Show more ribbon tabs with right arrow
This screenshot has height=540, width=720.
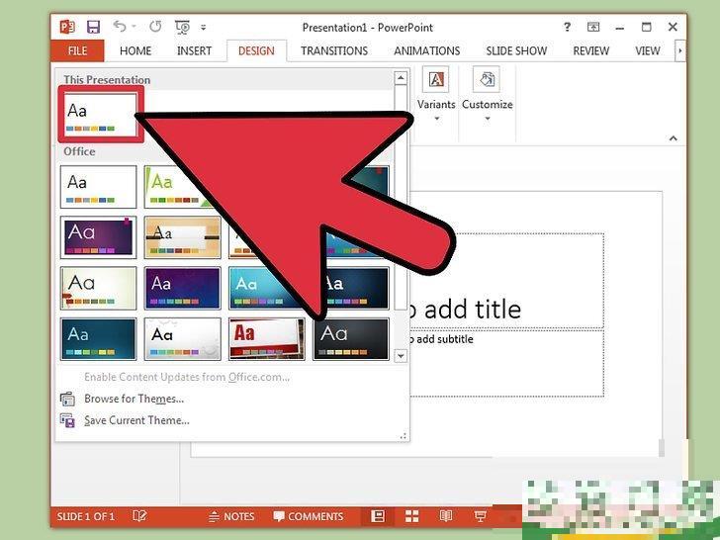pos(680,50)
